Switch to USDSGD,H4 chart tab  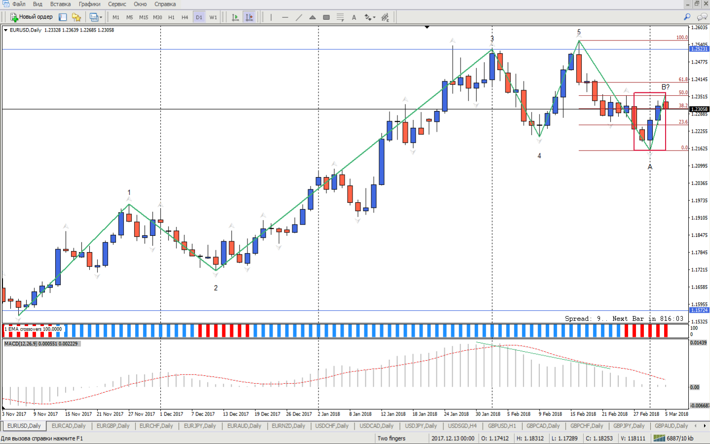pyautogui.click(x=462, y=426)
